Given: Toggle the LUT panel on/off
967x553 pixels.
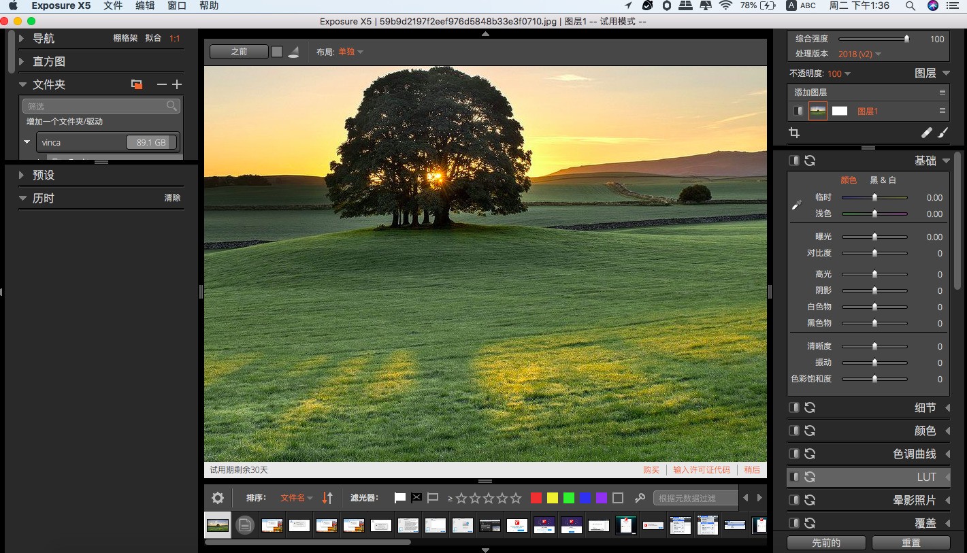Looking at the screenshot, I should pos(793,477).
